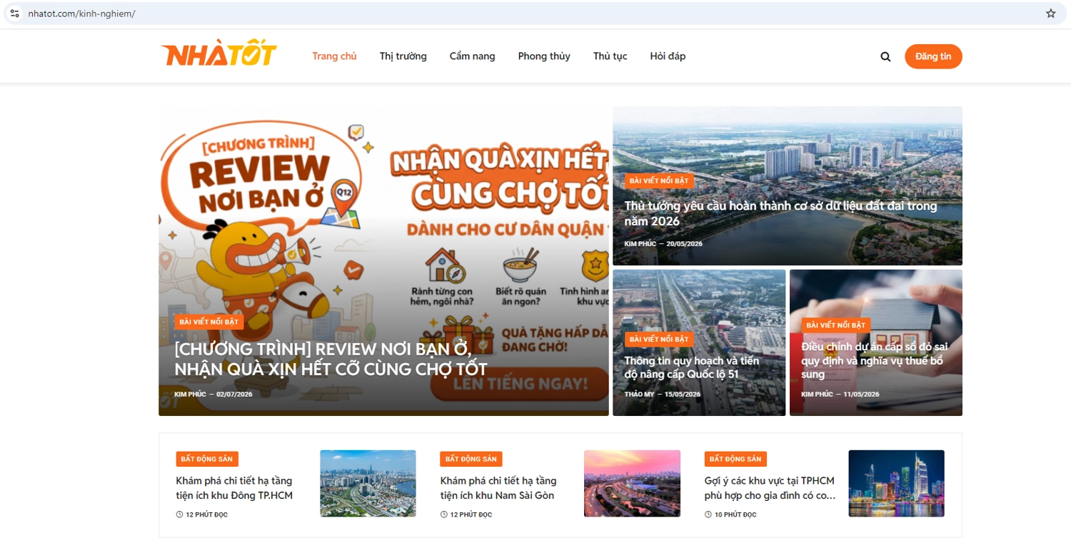Click the tag above the Review Nơi Bạn Ở headline
This screenshot has width=1071, height=543.
[x=209, y=322]
